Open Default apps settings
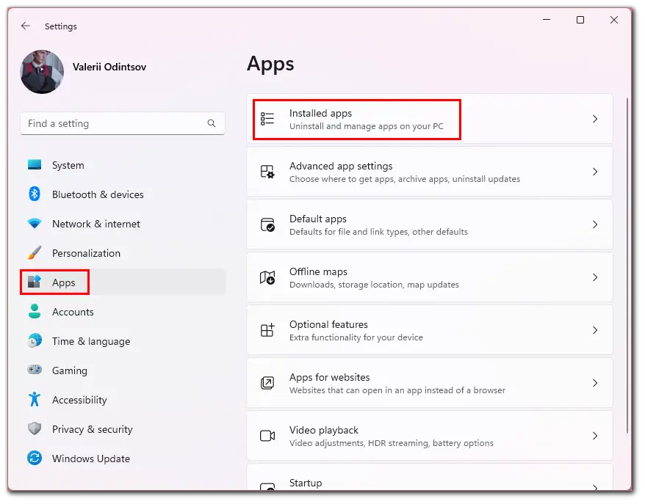645x504 pixels. point(430,224)
